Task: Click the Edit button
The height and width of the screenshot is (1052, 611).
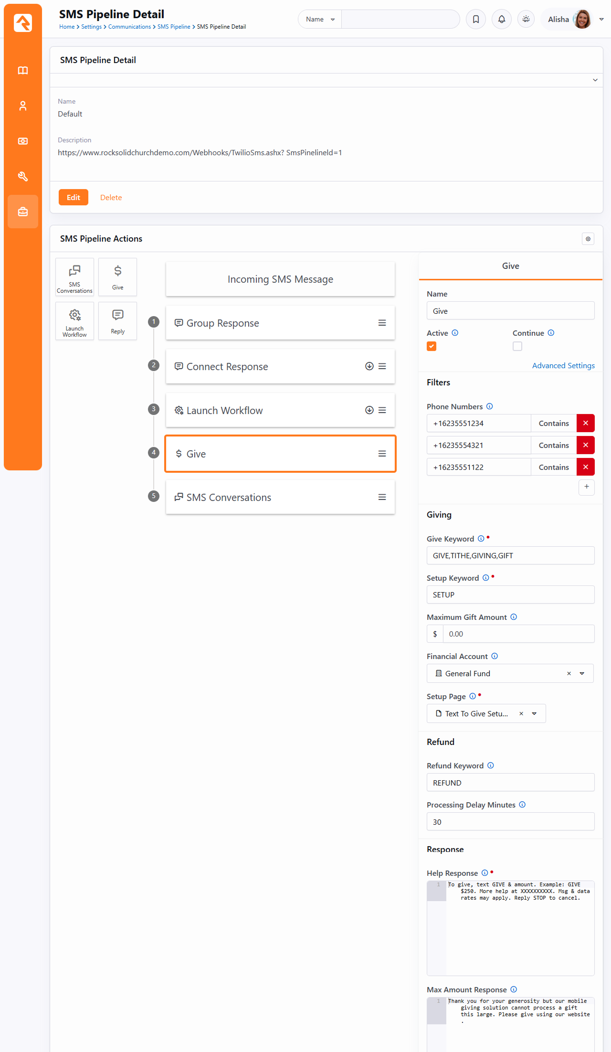Action: [x=73, y=197]
